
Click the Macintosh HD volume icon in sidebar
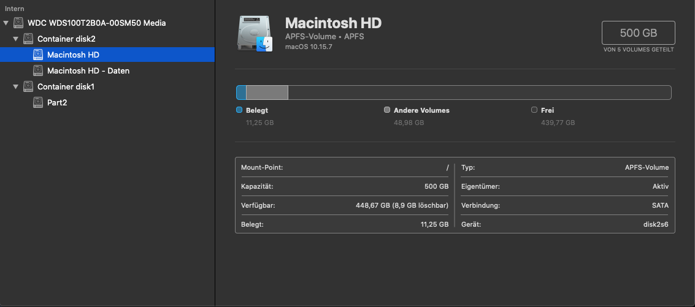38,55
